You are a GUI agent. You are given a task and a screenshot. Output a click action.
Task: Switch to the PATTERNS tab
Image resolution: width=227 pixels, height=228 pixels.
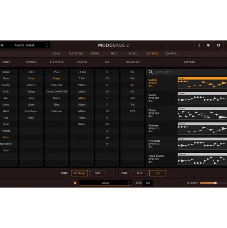[x=152, y=54]
